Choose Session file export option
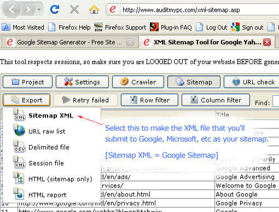The height and width of the screenshot is (212, 279). coord(51,163)
